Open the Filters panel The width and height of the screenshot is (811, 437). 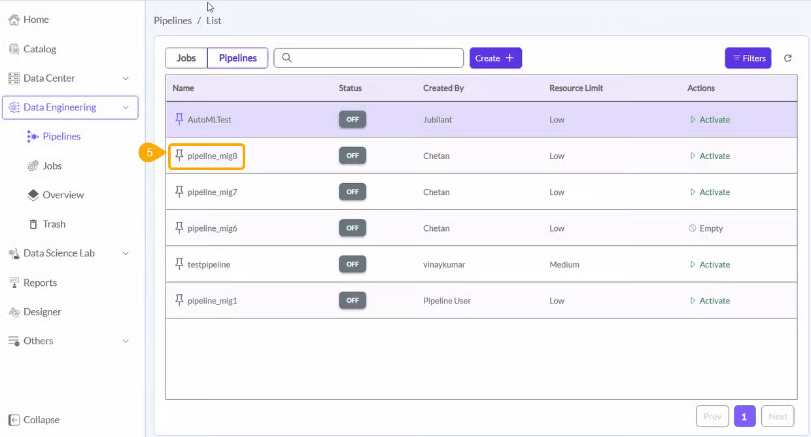(748, 58)
